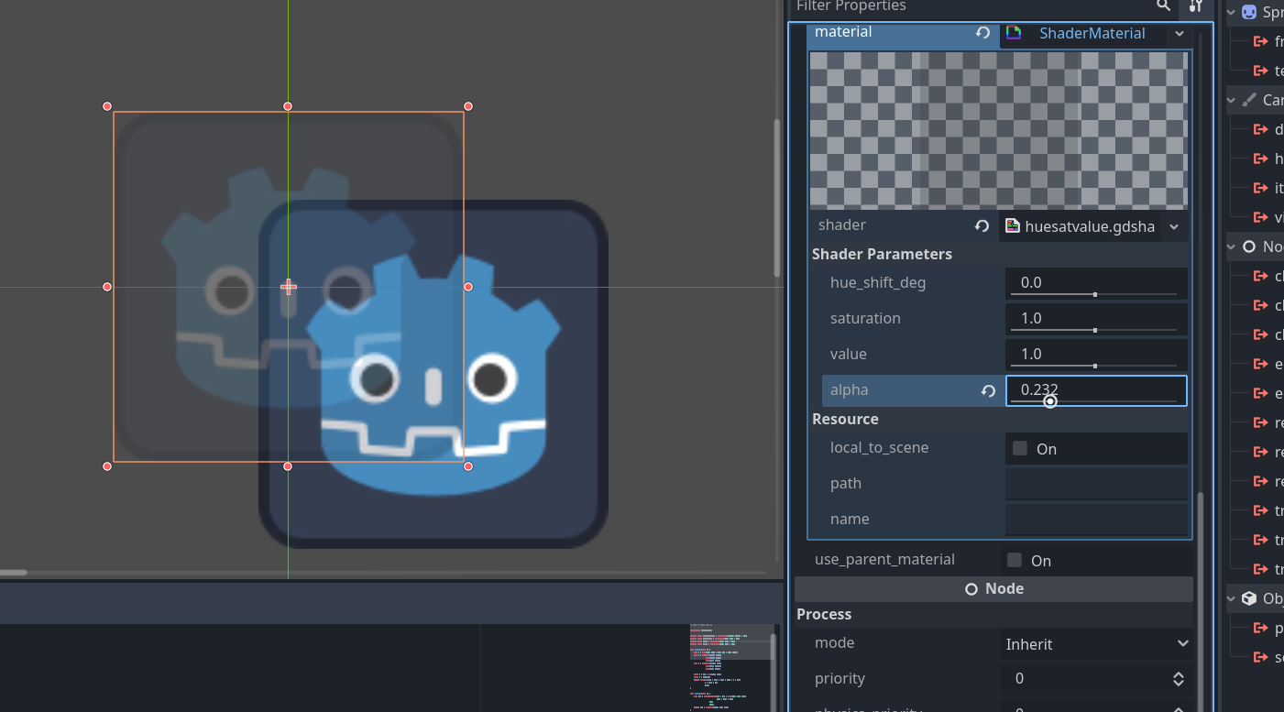Click the resource name field
Viewport: 1284px width, 712px height.
(1096, 520)
